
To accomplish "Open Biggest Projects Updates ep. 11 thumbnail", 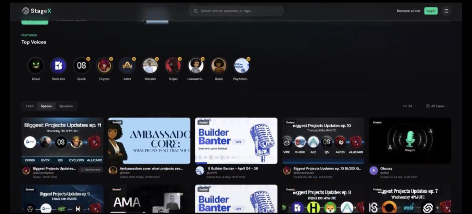I will [63, 141].
